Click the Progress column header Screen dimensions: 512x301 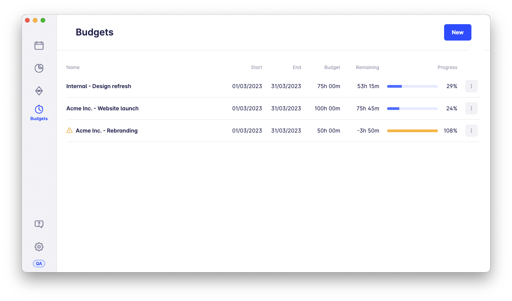pos(447,67)
